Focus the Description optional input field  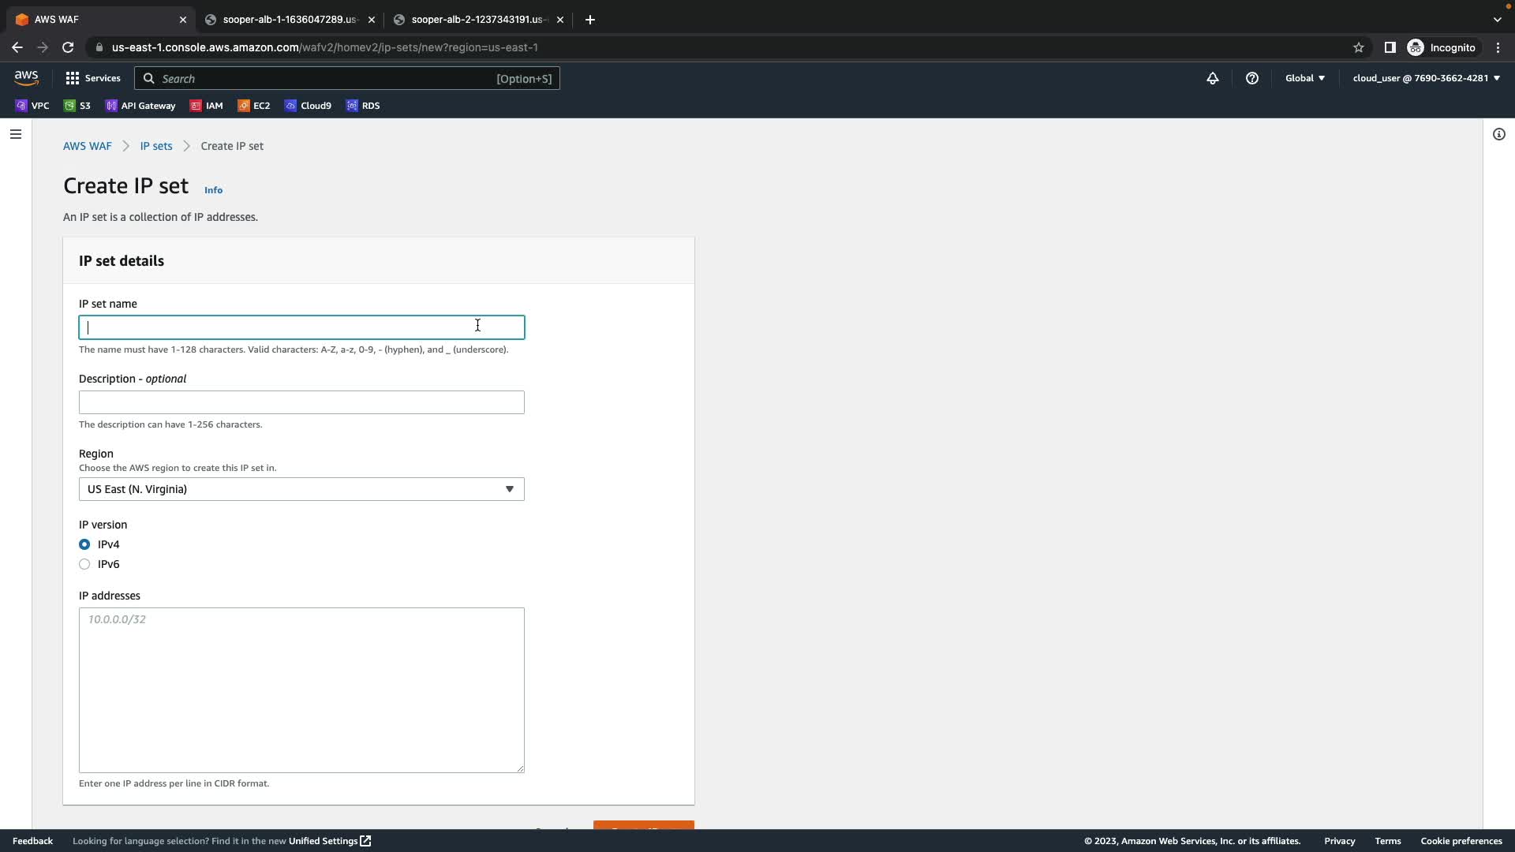click(301, 402)
